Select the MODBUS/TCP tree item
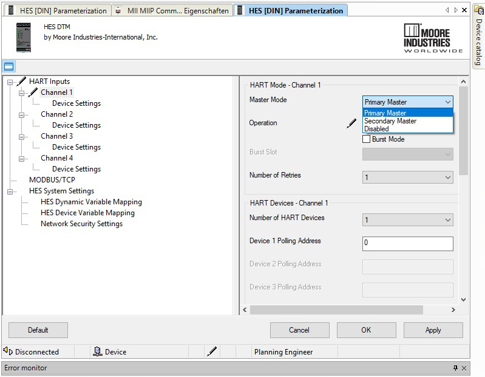The image size is (485, 377). pos(52,179)
